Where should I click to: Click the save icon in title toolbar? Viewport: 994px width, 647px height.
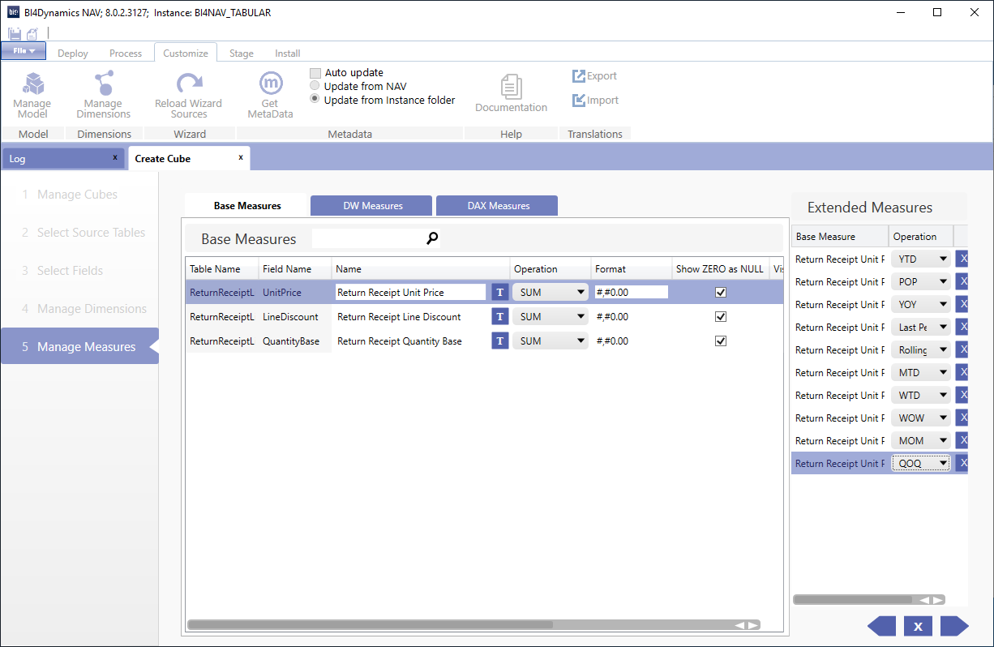pyautogui.click(x=15, y=34)
